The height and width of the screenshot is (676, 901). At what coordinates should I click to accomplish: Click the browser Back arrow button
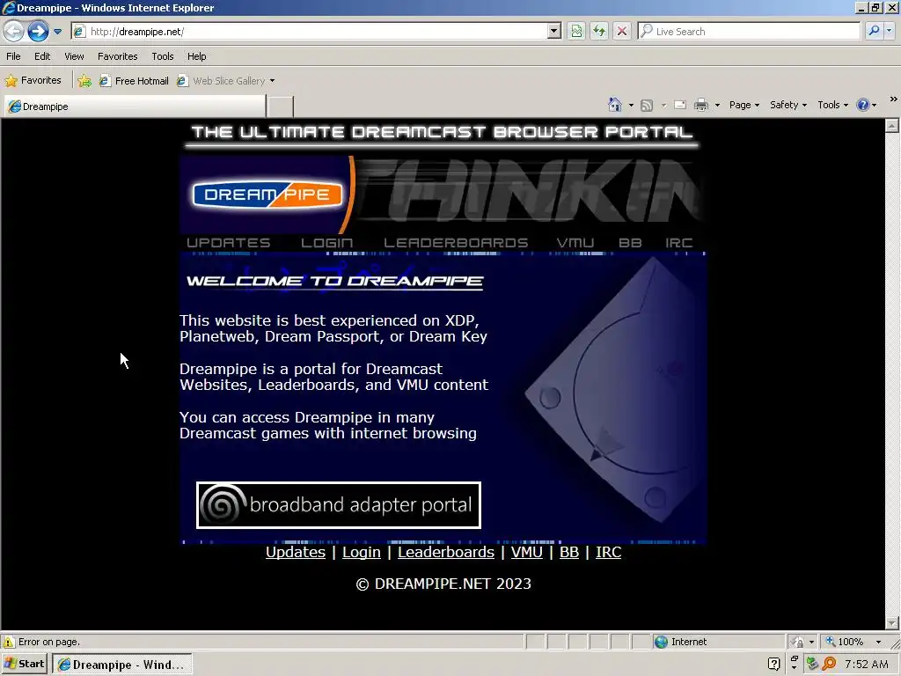point(14,31)
